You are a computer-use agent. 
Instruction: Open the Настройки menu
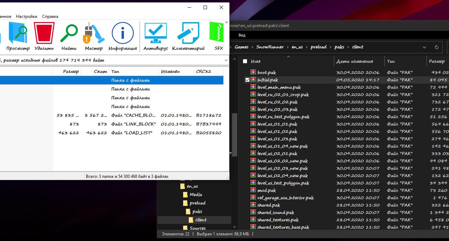click(x=27, y=16)
